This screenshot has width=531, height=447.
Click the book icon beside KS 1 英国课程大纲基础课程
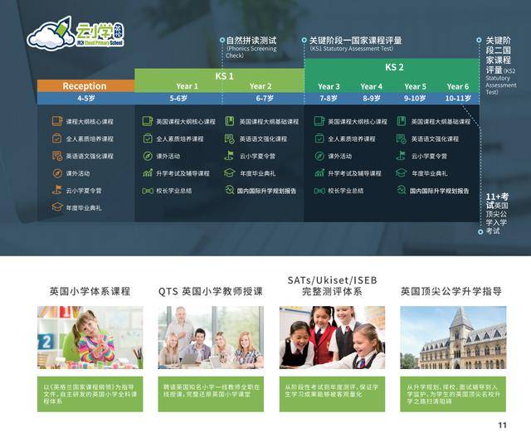(x=230, y=121)
